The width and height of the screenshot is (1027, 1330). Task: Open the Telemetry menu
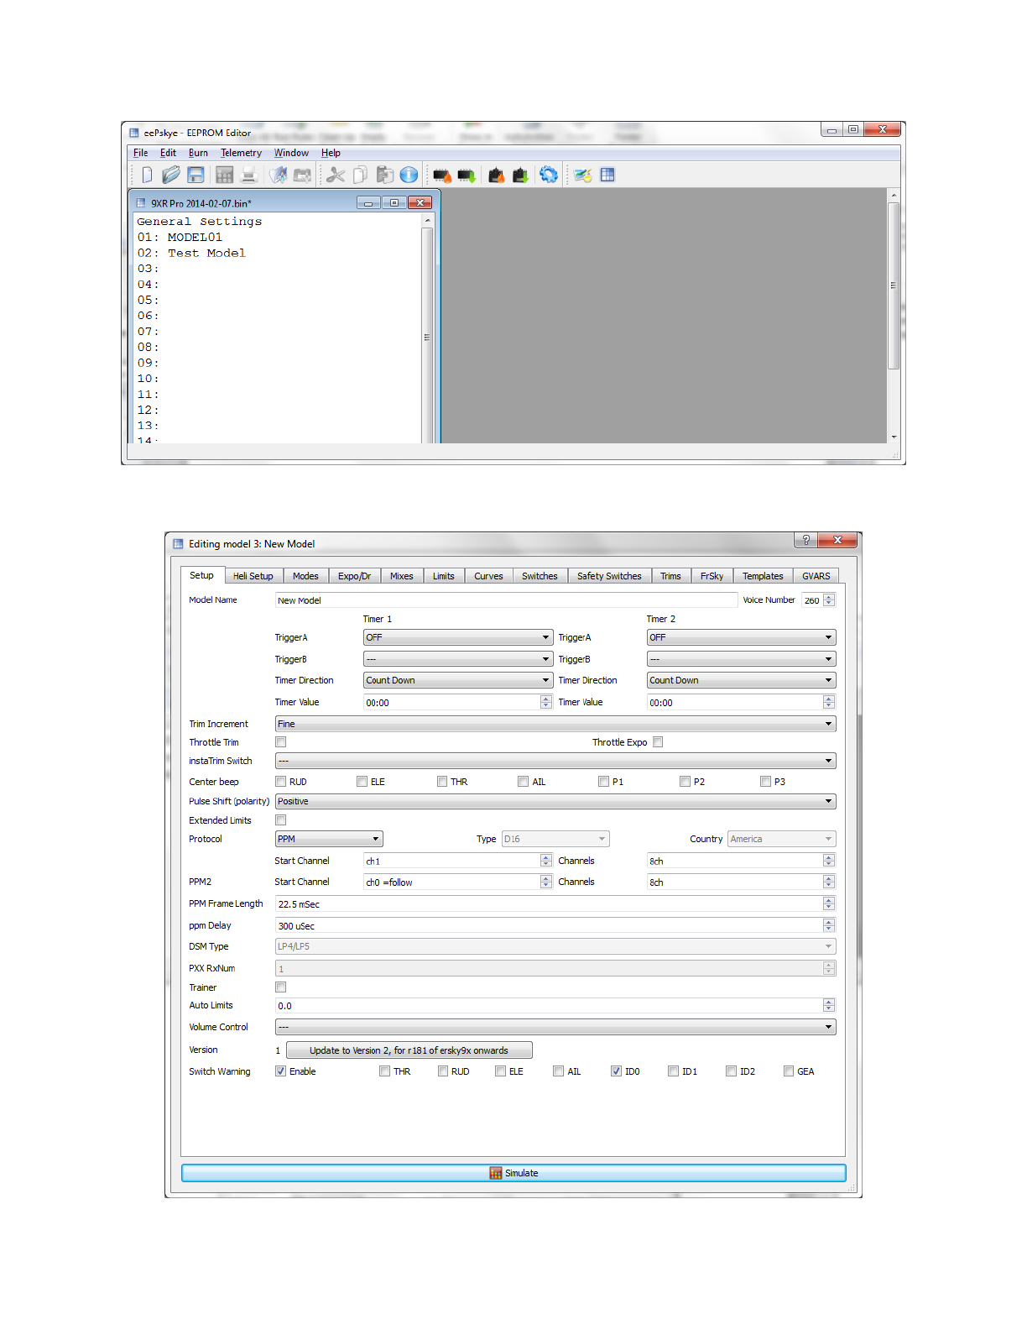241,153
